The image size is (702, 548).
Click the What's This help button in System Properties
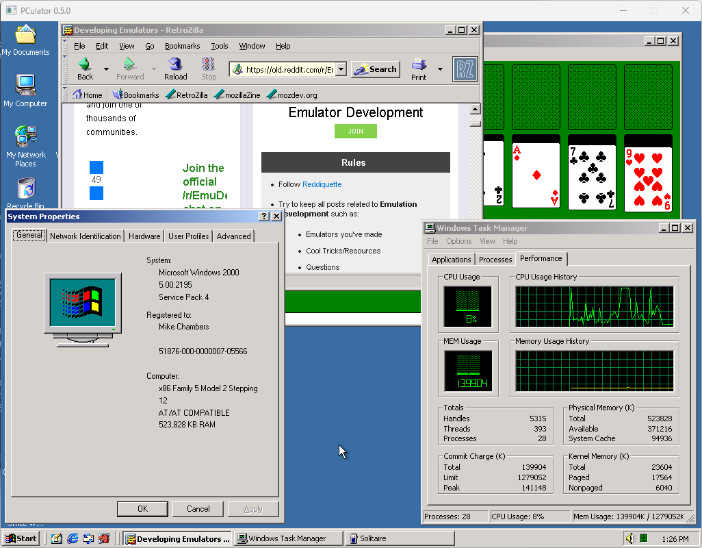[x=264, y=216]
